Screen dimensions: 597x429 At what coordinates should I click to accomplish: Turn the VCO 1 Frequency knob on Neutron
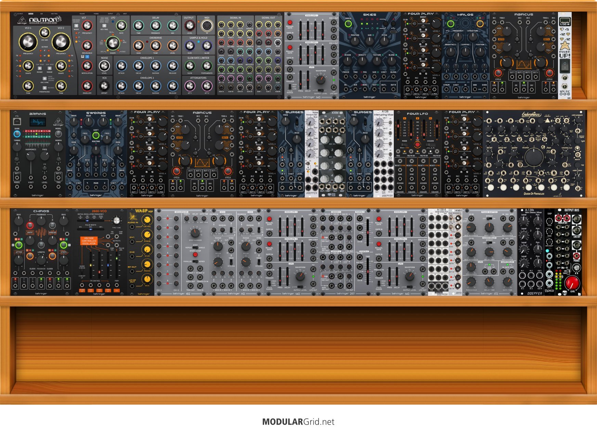(x=28, y=42)
